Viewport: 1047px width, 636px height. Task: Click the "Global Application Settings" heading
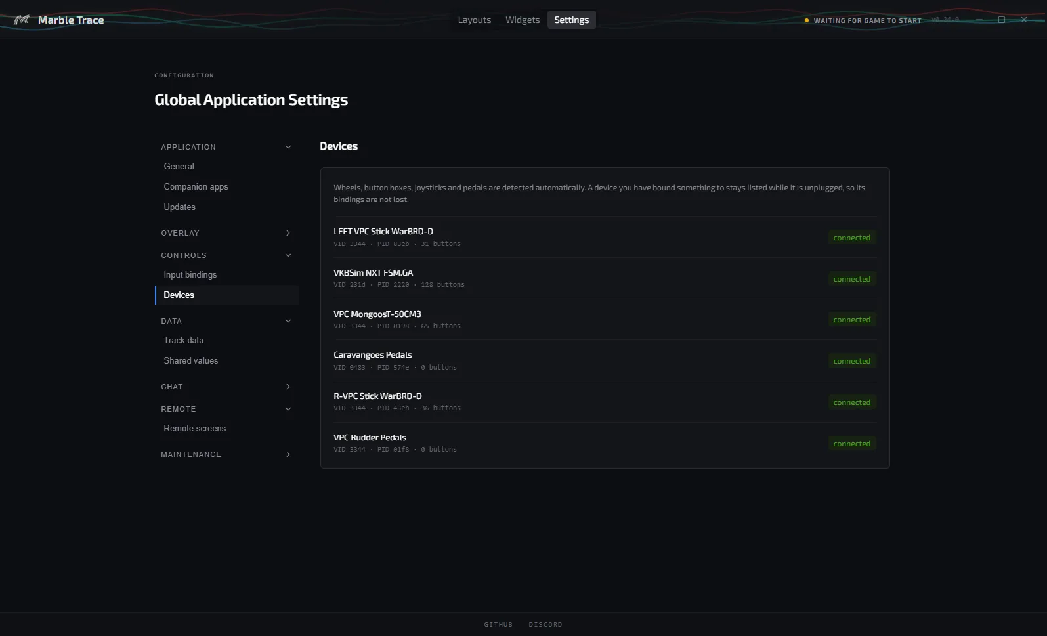pyautogui.click(x=251, y=100)
